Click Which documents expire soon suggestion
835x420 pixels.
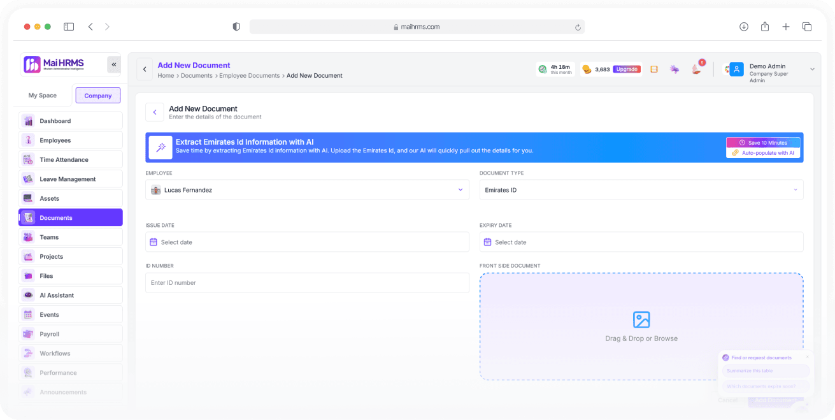[x=766, y=386]
